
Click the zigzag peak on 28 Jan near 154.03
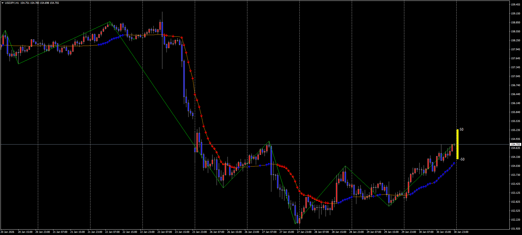pyautogui.click(x=345, y=166)
